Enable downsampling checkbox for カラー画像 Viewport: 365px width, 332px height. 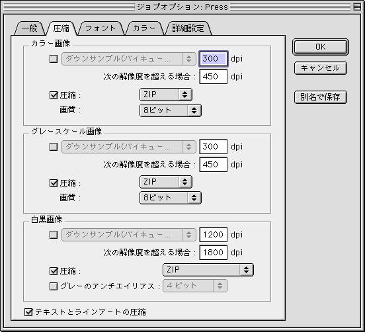pyautogui.click(x=54, y=59)
